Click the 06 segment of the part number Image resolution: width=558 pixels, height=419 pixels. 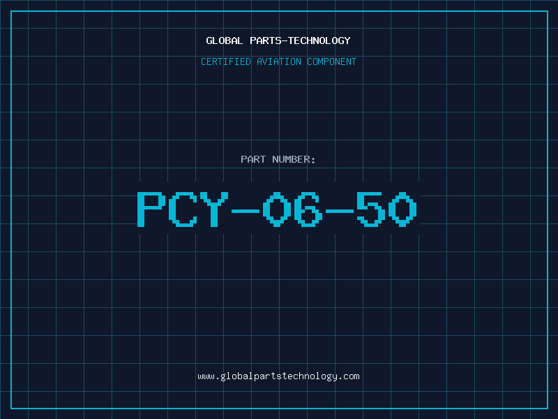click(292, 209)
